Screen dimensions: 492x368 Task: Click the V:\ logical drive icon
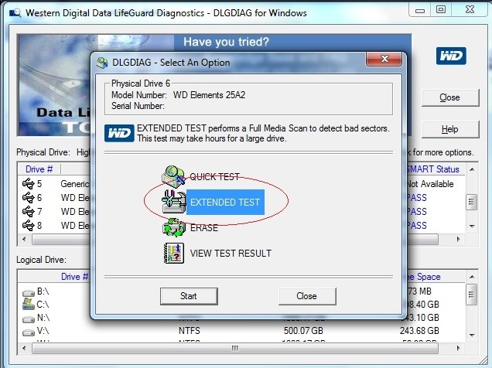point(29,332)
